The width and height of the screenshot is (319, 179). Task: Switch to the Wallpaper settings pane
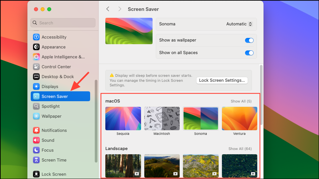(60, 116)
